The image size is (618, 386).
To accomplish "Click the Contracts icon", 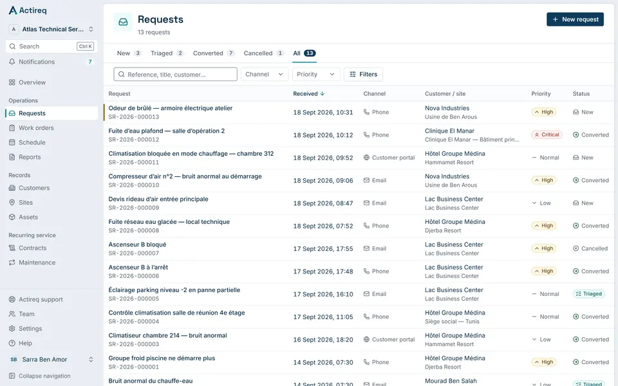I will pos(12,248).
